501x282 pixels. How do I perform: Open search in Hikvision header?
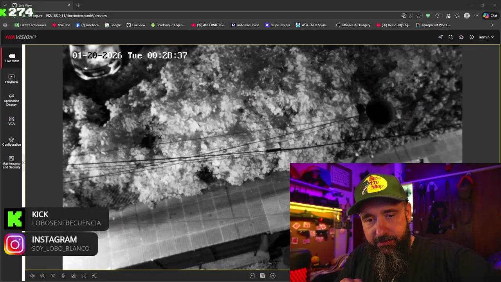(451, 37)
